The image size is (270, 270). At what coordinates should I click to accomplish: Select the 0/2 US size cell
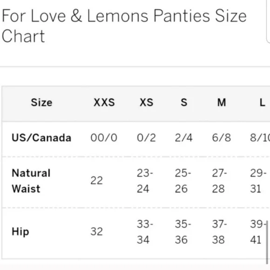(146, 138)
